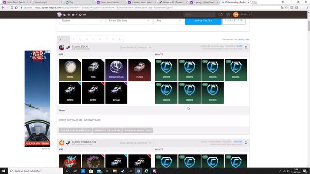This screenshot has width=310, height=174.
Task: Select the Anodized Pearl item thumbnail
Action: 116,70
